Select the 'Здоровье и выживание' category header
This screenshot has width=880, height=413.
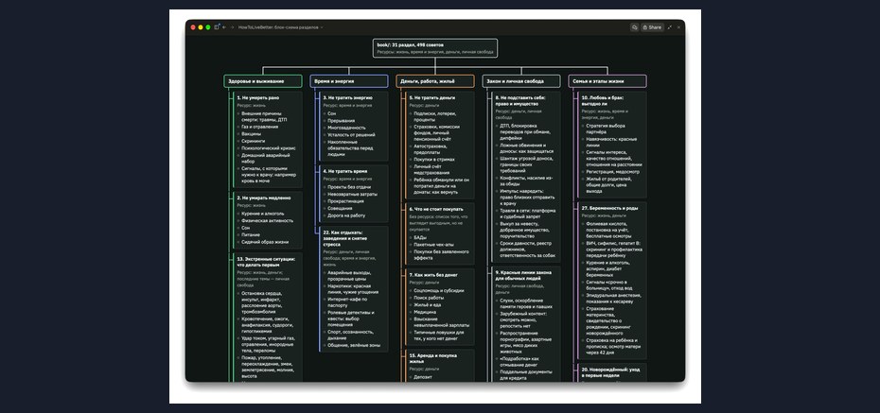(x=263, y=81)
